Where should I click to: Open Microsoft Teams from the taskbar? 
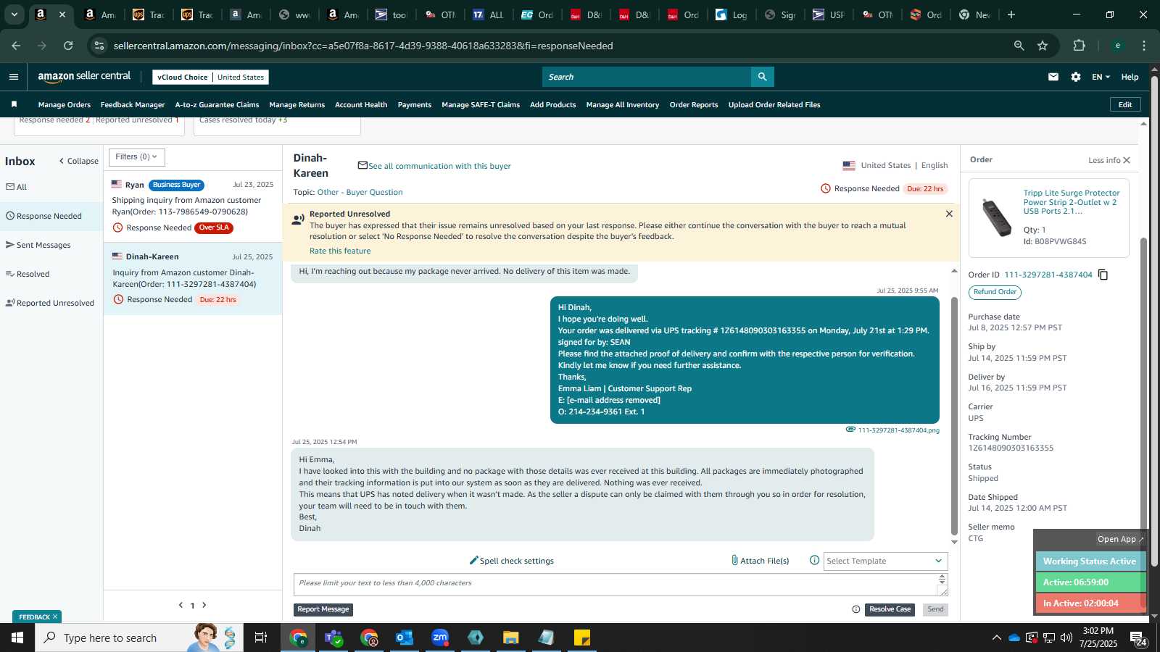click(x=333, y=638)
